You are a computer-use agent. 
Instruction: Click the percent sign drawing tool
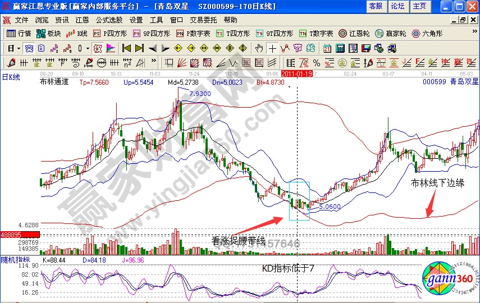(316, 62)
